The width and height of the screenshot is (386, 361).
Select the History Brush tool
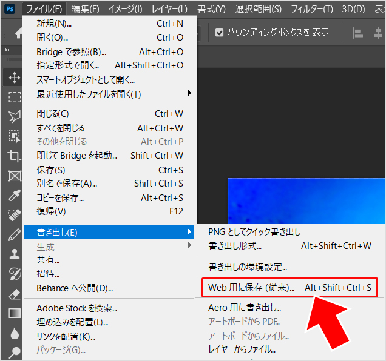coord(15,274)
